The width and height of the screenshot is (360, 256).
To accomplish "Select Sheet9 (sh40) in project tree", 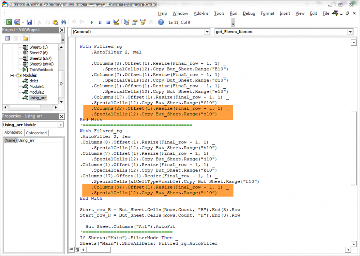I will point(41,64).
